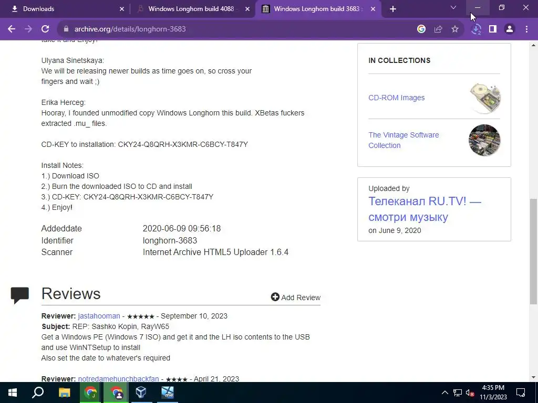This screenshot has height=403, width=538.
Task: Open reviewer jastahooman profile
Action: tap(99, 316)
